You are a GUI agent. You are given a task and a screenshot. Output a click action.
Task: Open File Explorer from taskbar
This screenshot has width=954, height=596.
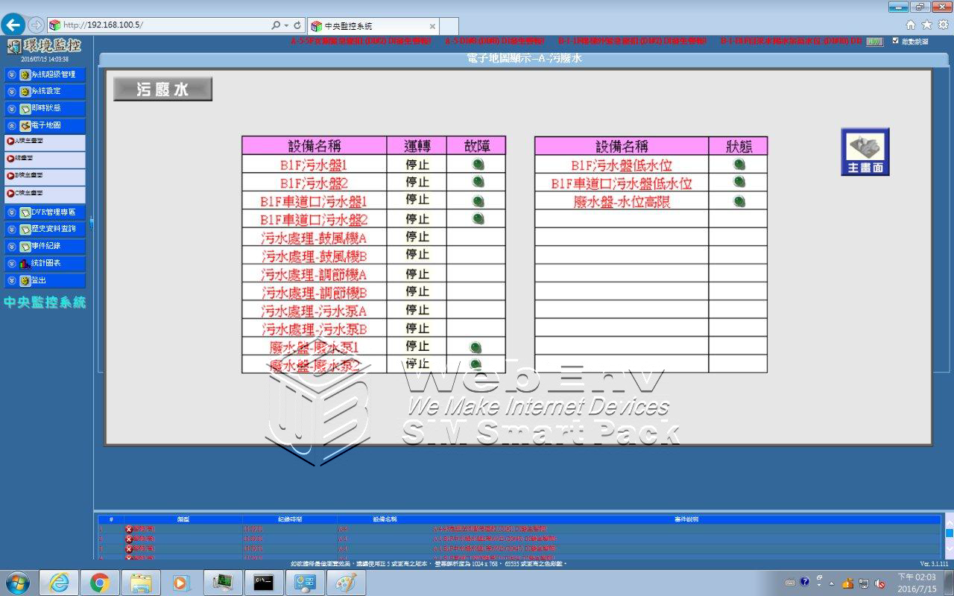point(141,582)
